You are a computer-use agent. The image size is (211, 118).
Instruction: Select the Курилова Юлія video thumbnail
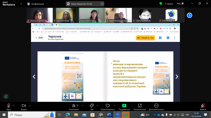click(92, 15)
